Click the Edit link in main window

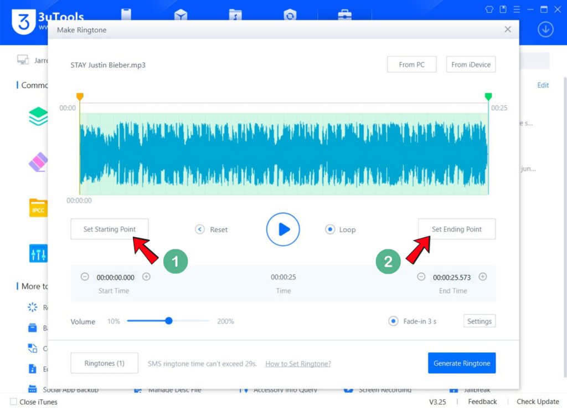point(543,85)
